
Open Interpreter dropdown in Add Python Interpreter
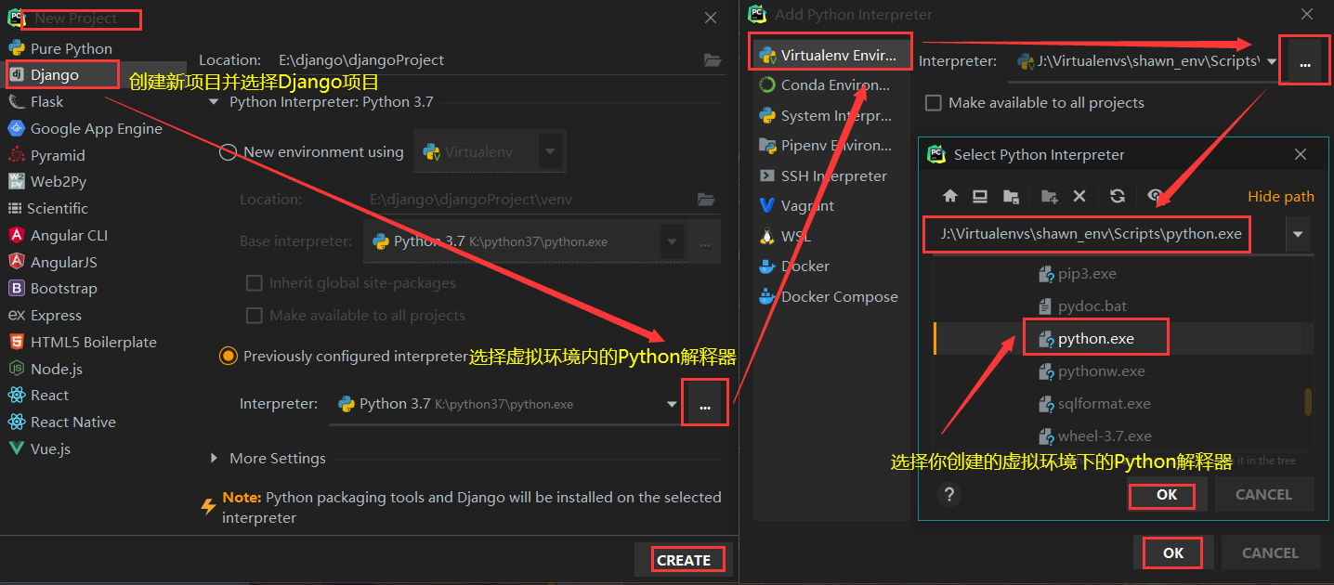pos(1270,61)
